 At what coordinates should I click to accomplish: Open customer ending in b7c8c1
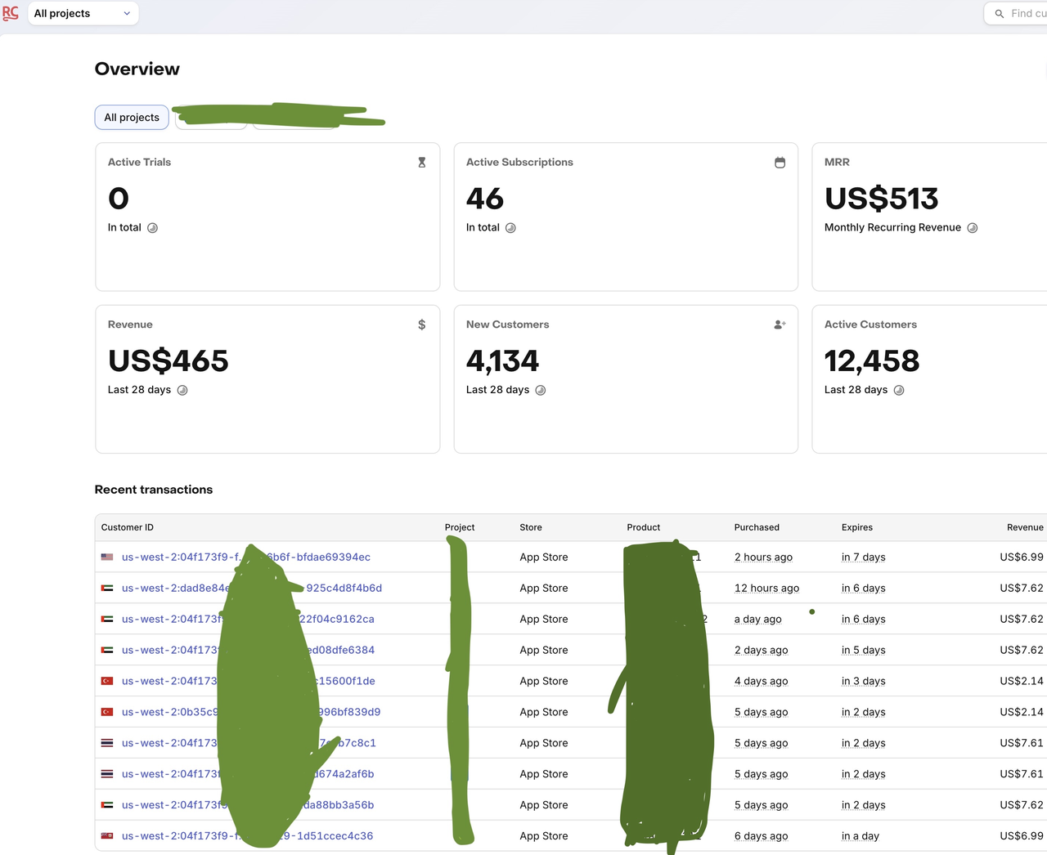(249, 744)
